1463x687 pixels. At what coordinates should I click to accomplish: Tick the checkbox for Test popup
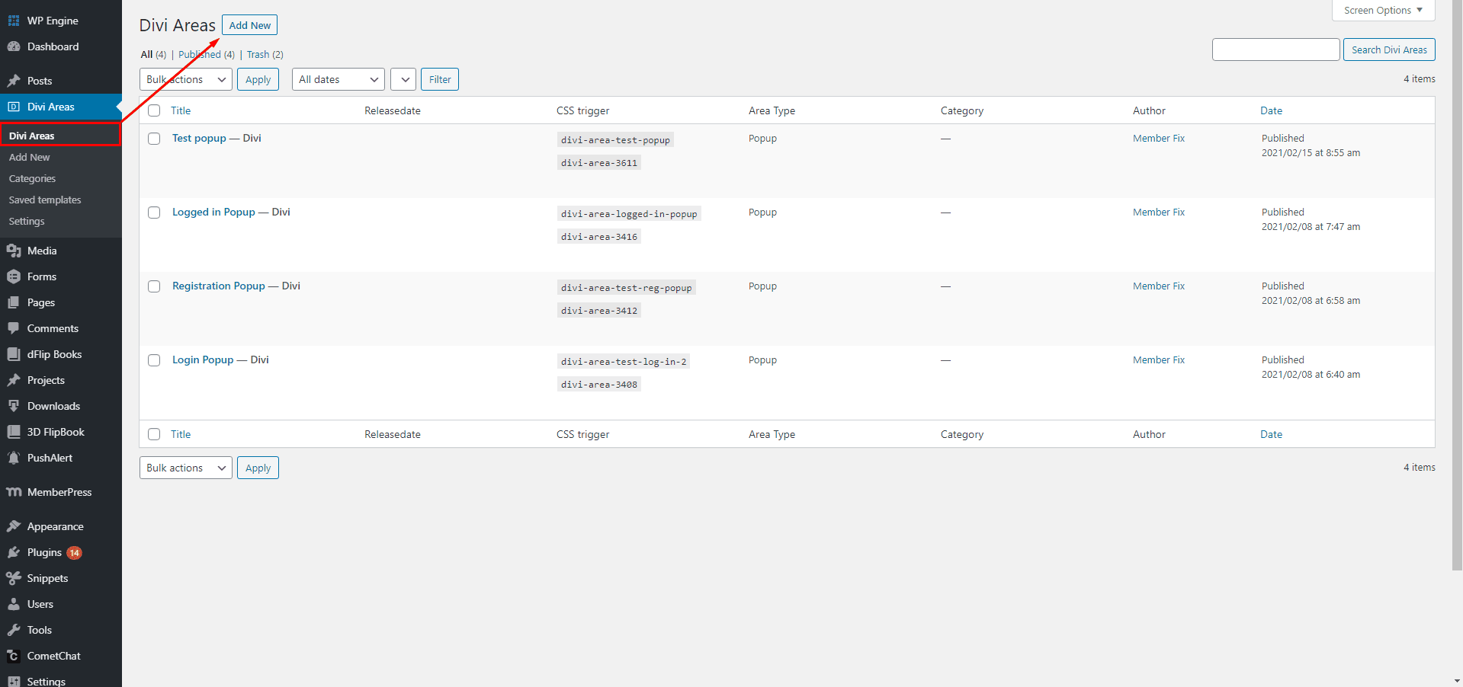pos(154,139)
